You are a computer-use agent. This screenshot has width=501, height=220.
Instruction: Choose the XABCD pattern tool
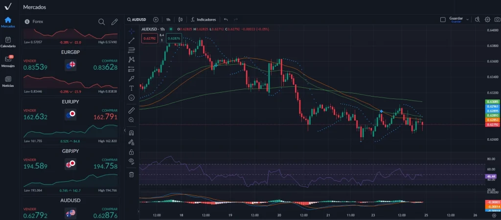tap(131, 59)
